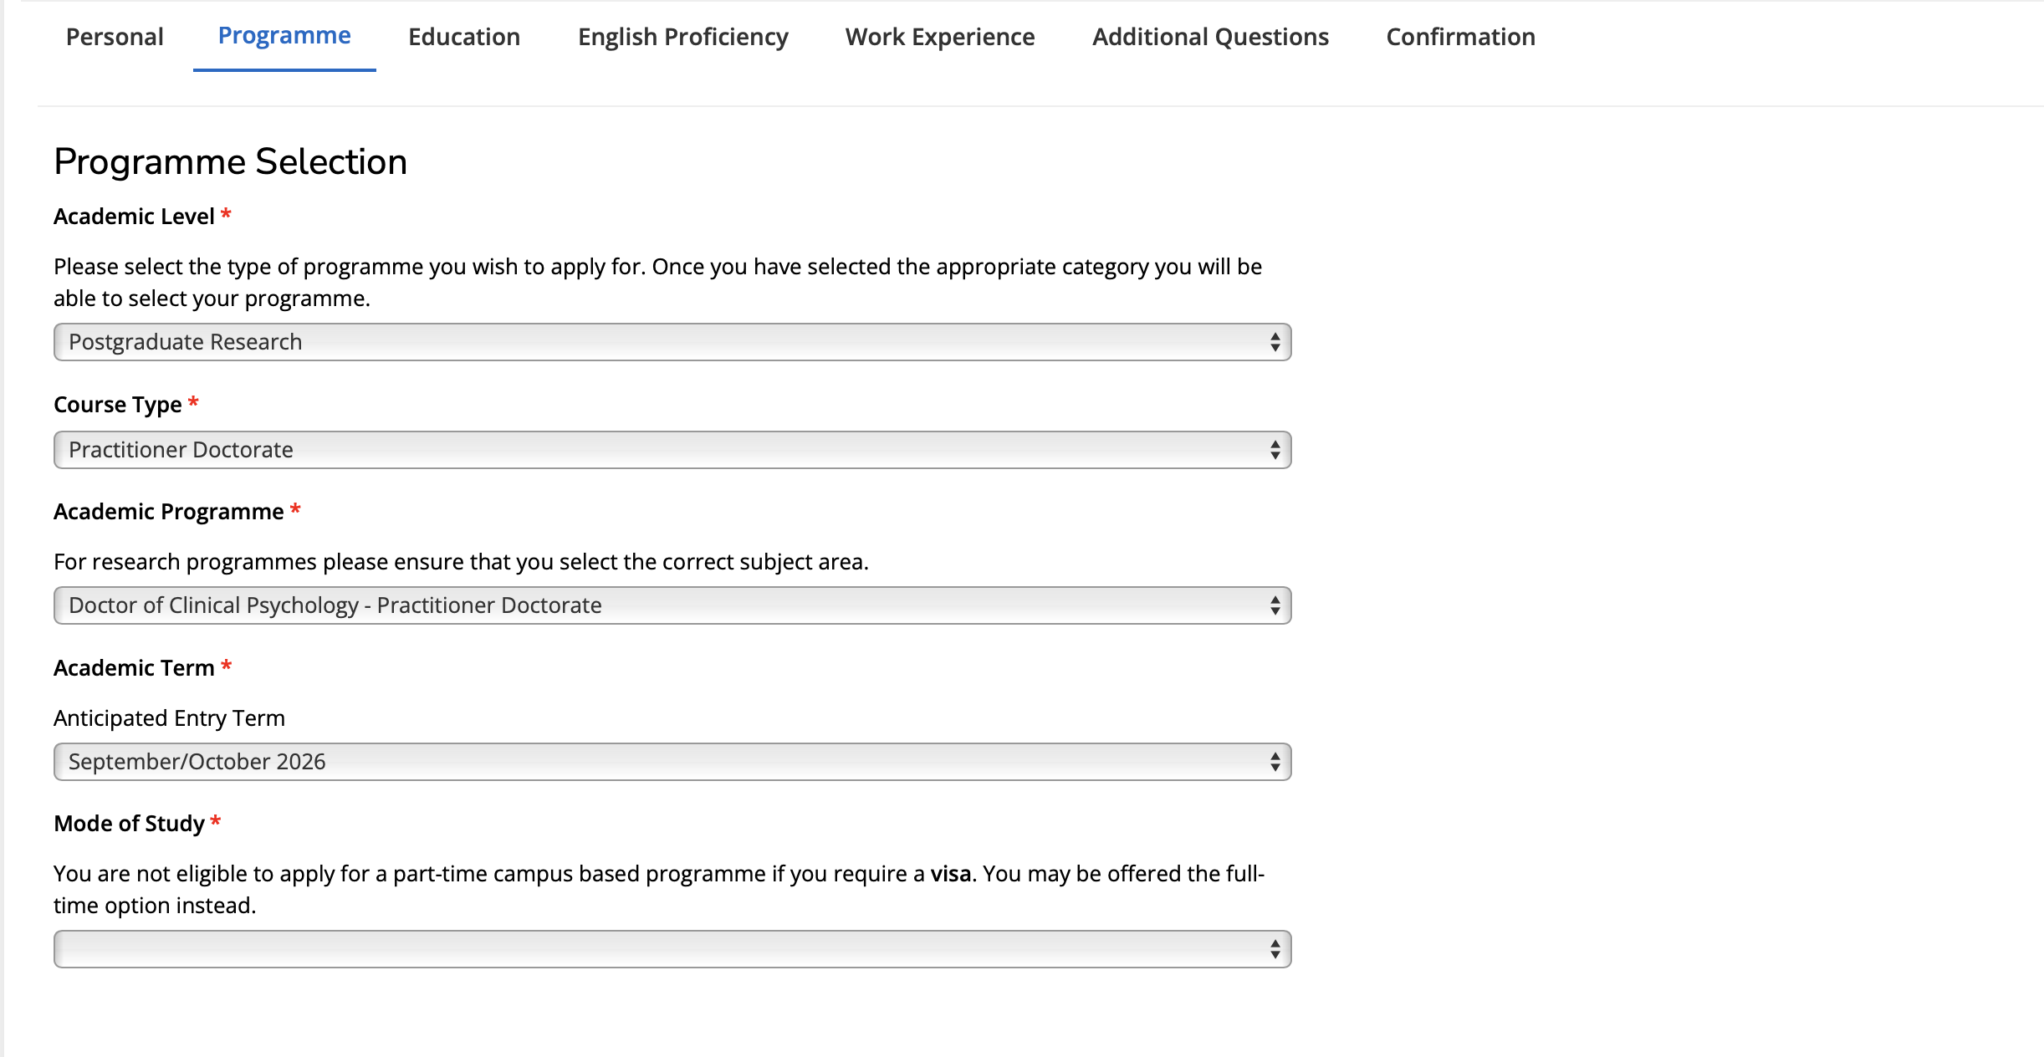Click the Doctor of Clinical Psychology arrows
The image size is (2044, 1057).
coord(1275,605)
